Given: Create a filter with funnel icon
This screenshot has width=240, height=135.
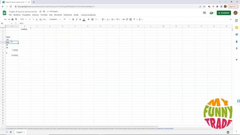Looking at the screenshot, I should [x=134, y=19].
